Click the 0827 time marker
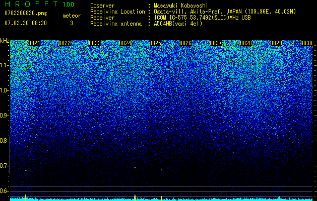Viewport: 317px width, 201px height. pyautogui.click(x=216, y=43)
